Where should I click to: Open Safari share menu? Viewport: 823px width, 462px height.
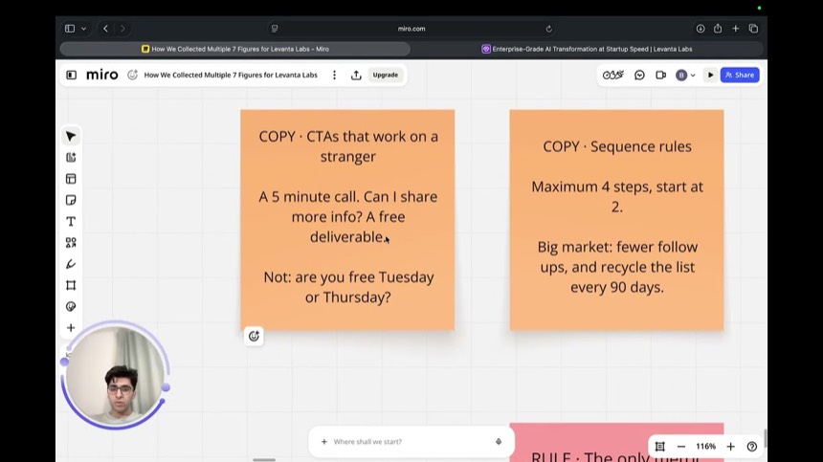718,29
